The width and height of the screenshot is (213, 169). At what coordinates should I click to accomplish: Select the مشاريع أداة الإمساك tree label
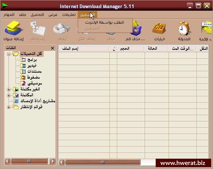click(38, 101)
